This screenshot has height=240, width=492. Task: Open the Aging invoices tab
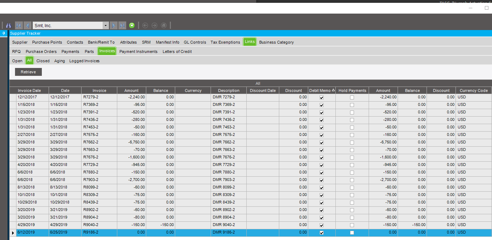tap(59, 61)
